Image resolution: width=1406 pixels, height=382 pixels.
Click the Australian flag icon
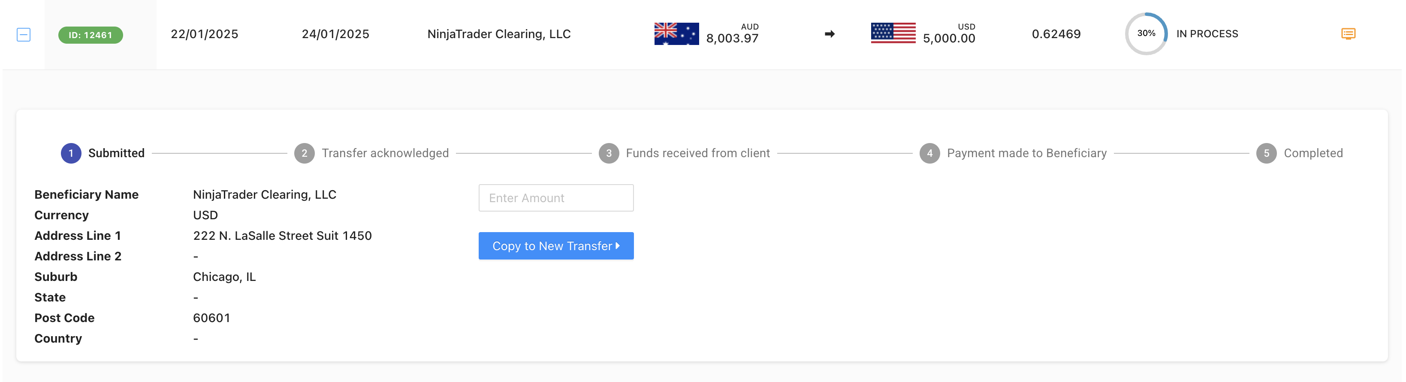676,34
